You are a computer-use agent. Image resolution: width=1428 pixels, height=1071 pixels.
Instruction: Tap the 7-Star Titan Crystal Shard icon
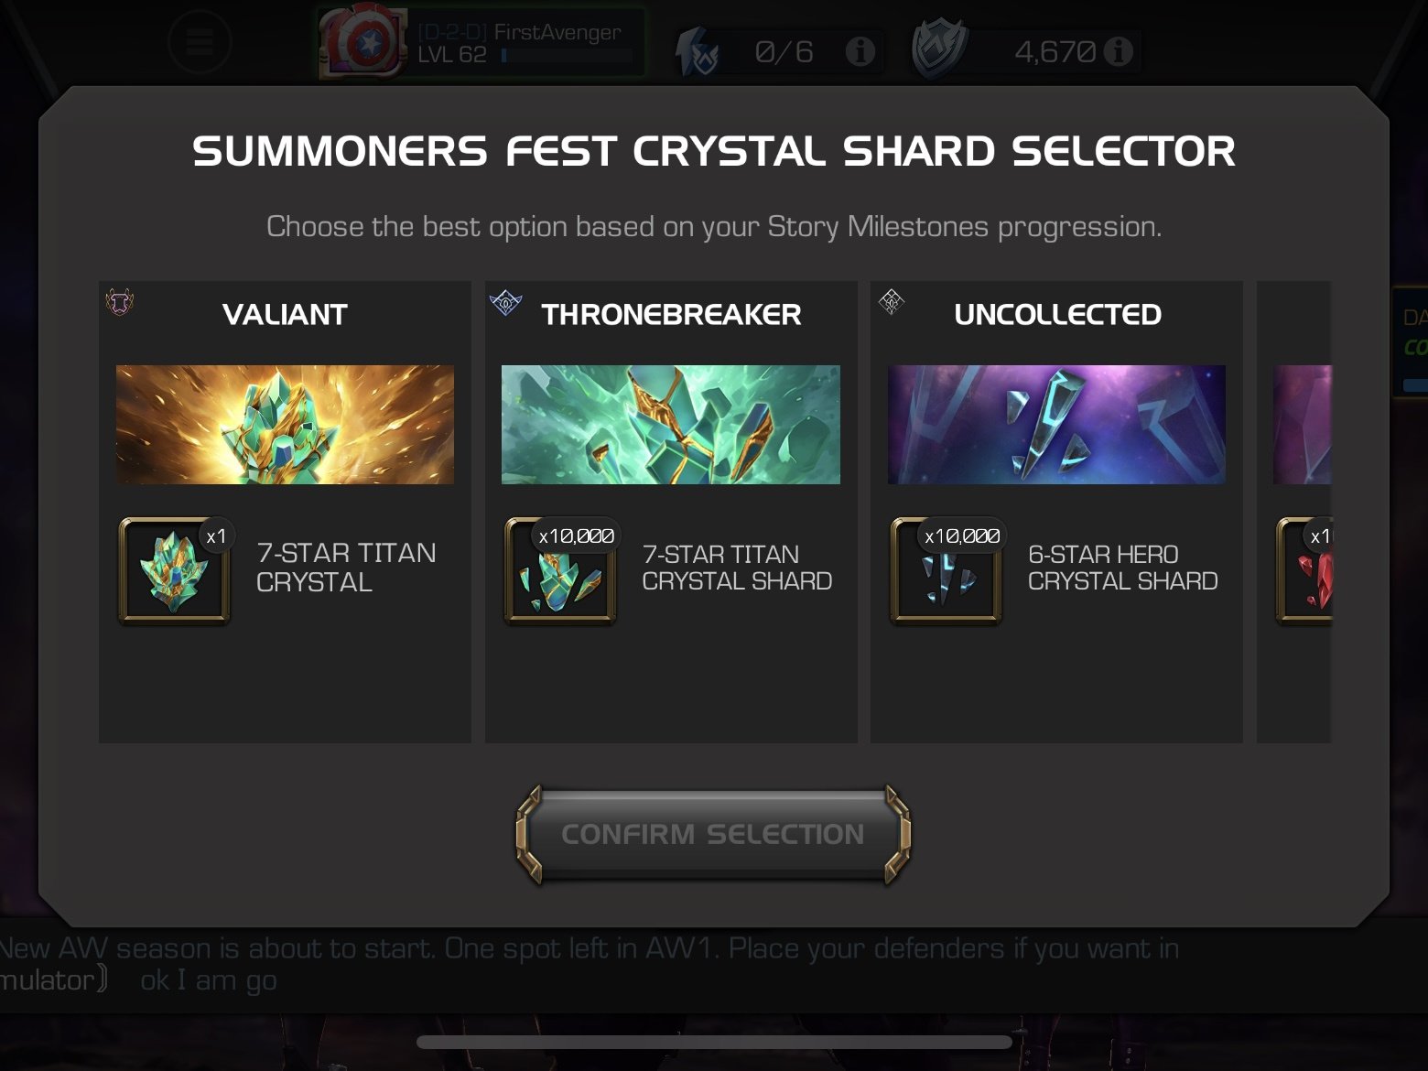(560, 570)
